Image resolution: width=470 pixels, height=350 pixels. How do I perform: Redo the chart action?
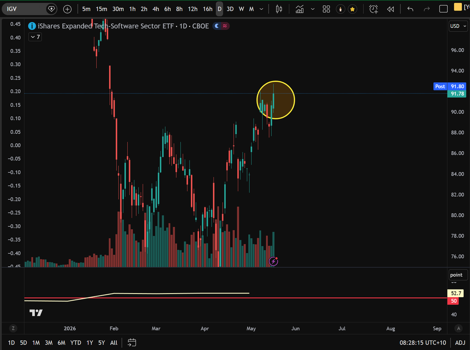click(427, 9)
